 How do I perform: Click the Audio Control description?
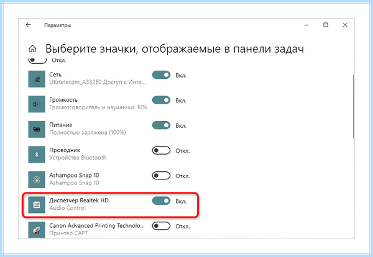coord(68,208)
